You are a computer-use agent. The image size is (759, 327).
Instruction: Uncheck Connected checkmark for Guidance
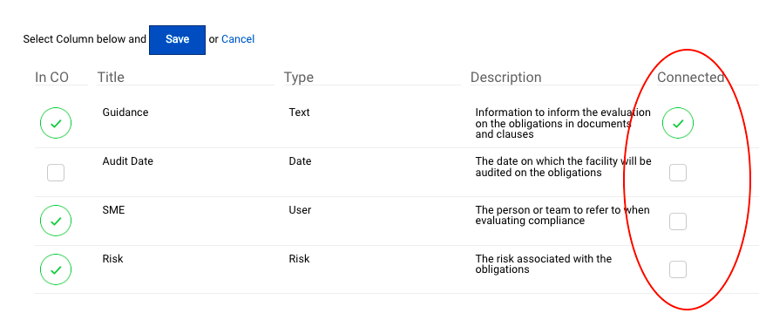click(678, 123)
